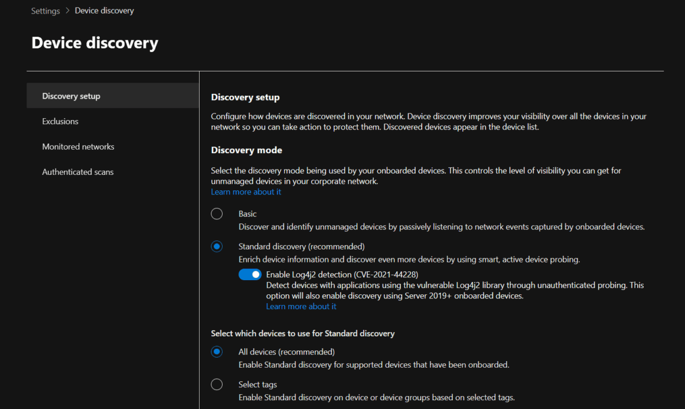This screenshot has height=409, width=685.
Task: Toggle Enable Log4j2 detection switch
Action: pos(250,274)
